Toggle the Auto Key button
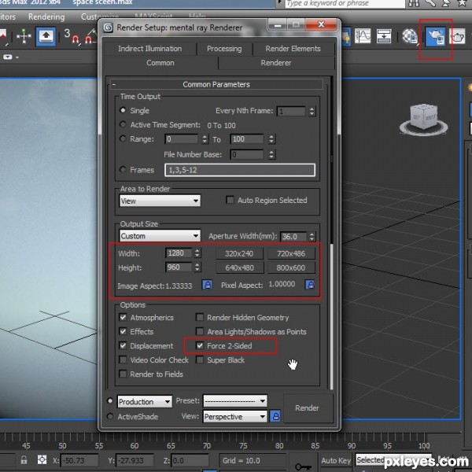 (336, 460)
